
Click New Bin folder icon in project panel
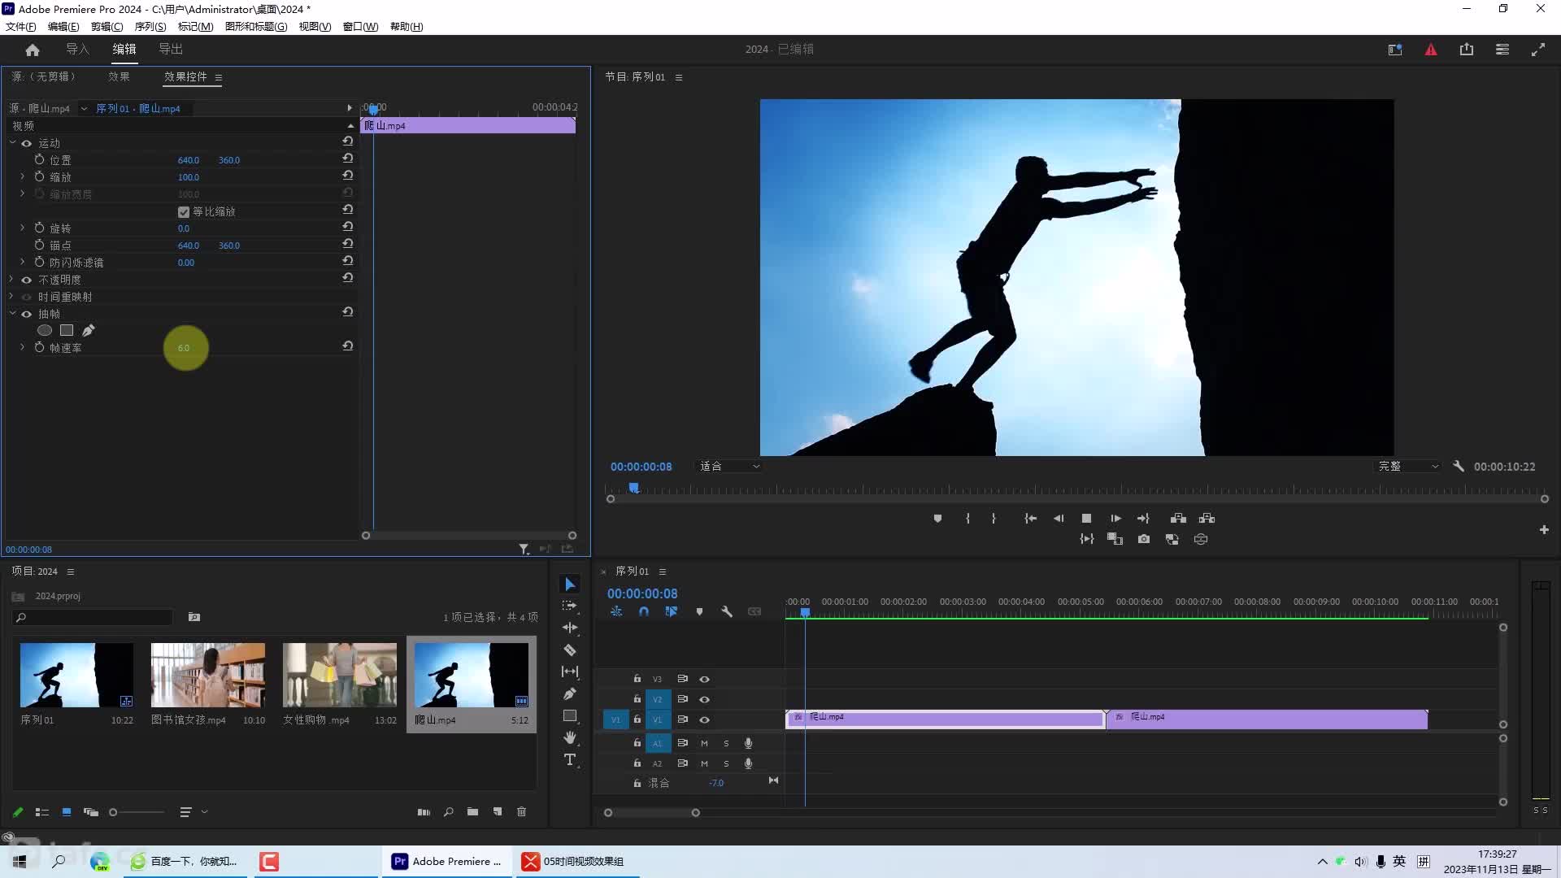(x=472, y=811)
